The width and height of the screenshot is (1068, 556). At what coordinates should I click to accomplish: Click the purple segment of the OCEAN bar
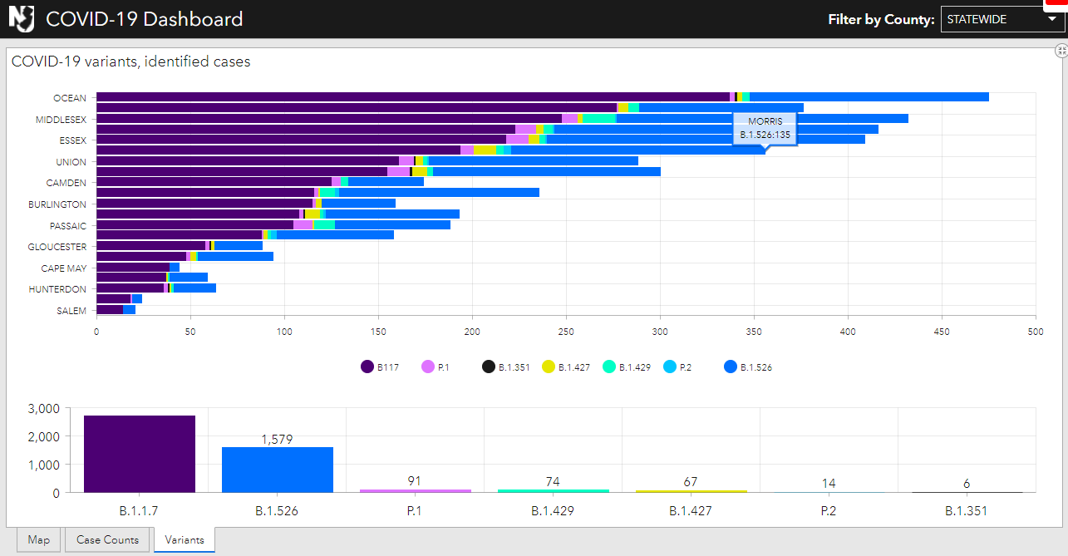click(x=412, y=97)
